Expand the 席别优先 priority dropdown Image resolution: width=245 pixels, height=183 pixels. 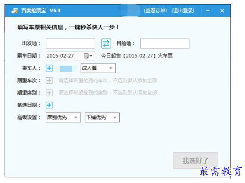coord(63,117)
